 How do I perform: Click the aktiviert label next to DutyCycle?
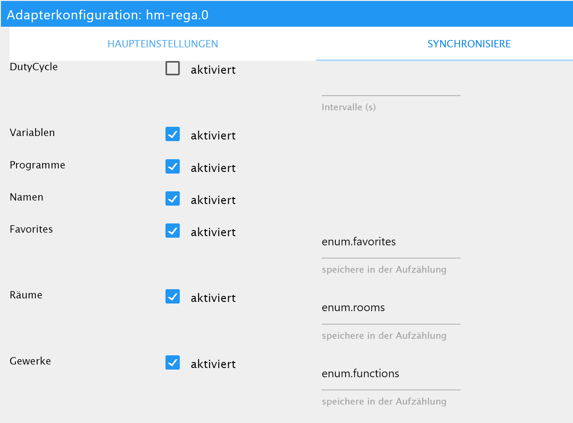pos(213,70)
